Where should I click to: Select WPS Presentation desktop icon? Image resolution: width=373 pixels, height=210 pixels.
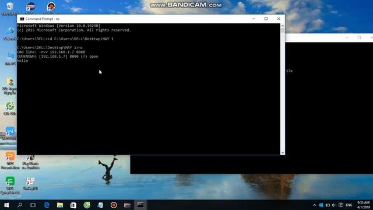10,160
